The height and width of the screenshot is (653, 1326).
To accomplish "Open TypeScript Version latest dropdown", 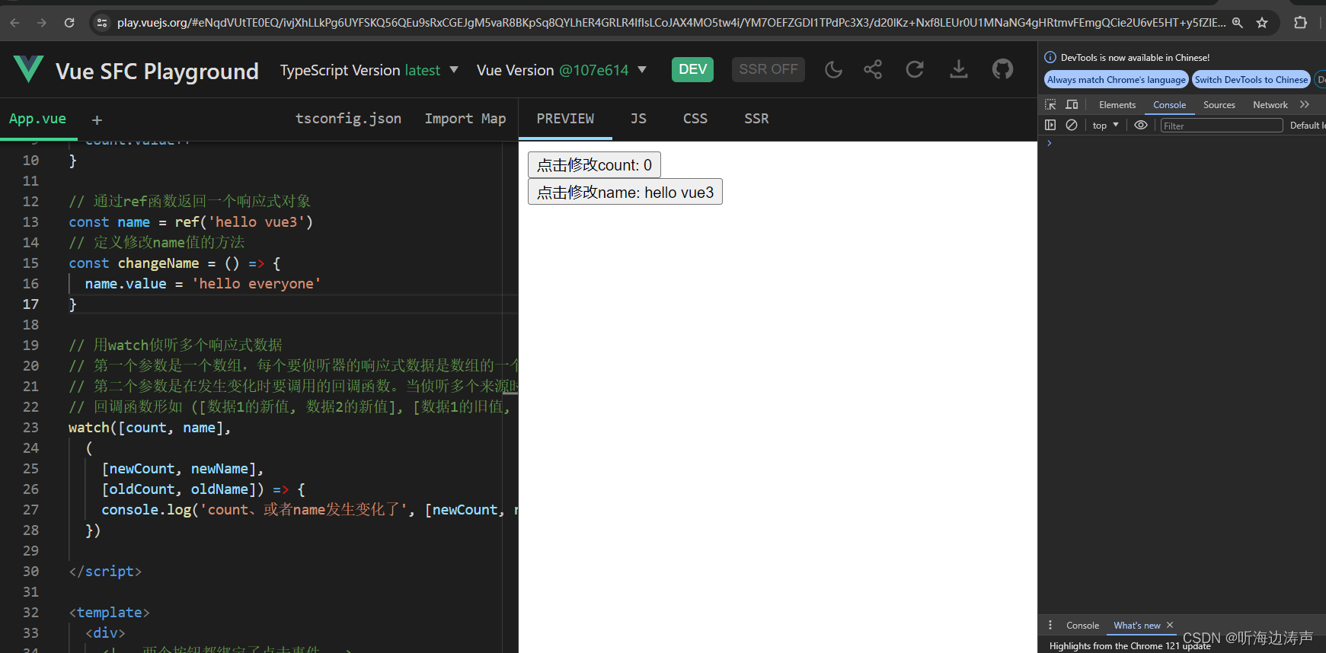I will (369, 70).
